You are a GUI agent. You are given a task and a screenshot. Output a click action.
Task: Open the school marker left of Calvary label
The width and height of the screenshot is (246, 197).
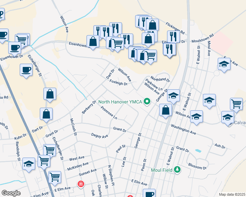tap(228, 118)
